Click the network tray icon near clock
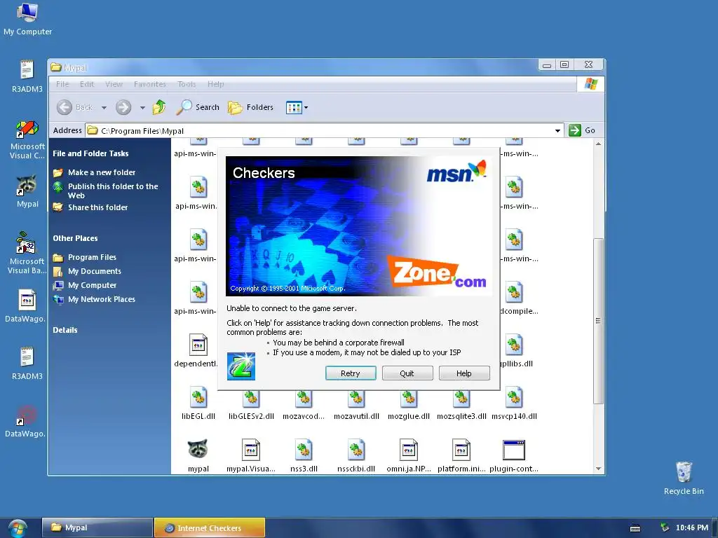 [x=665, y=527]
